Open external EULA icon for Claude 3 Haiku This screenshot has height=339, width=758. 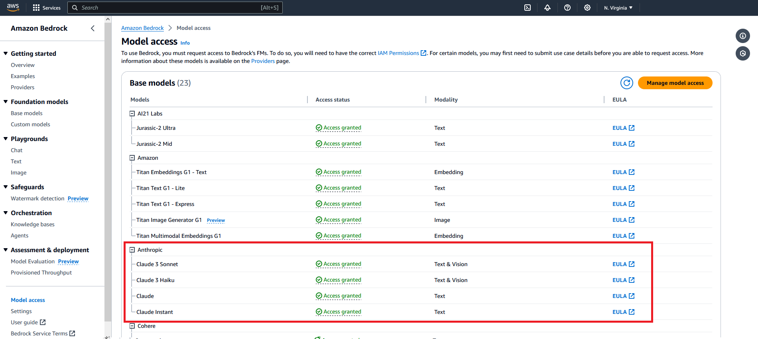click(x=632, y=280)
